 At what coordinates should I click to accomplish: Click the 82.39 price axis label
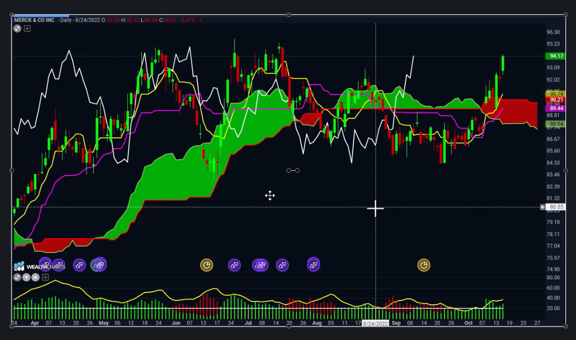tap(553, 187)
